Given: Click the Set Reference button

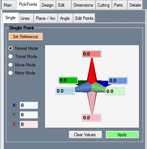Looking at the screenshot, I should tap(26, 37).
